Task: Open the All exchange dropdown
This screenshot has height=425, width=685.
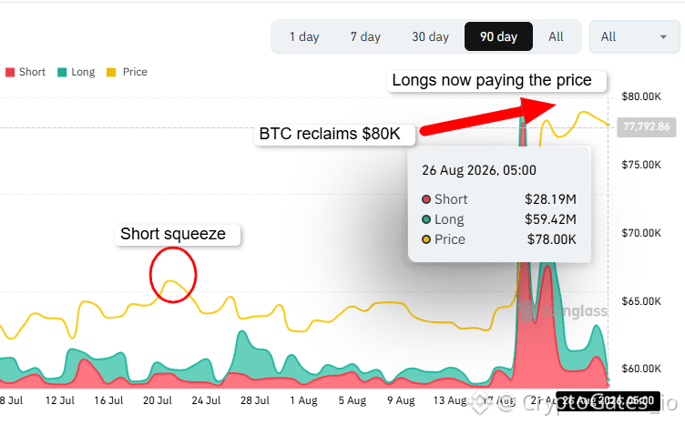Action: [634, 36]
